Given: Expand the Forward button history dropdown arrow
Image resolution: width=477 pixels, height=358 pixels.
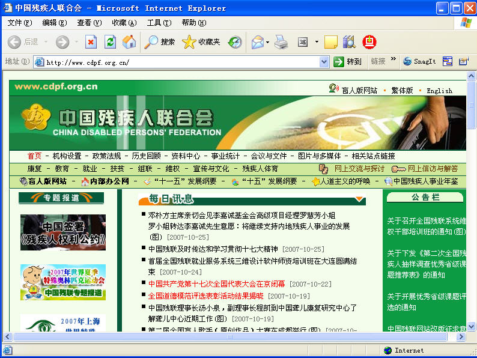Looking at the screenshot, I should (x=76, y=42).
